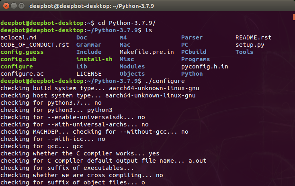
Task: Click the Lib directory name
Action: pos(82,66)
